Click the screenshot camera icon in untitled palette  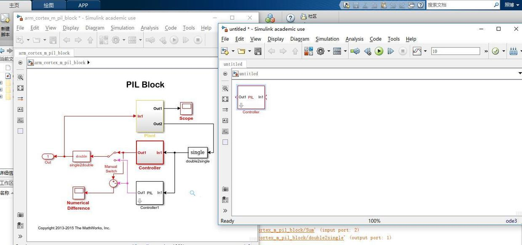225,190
